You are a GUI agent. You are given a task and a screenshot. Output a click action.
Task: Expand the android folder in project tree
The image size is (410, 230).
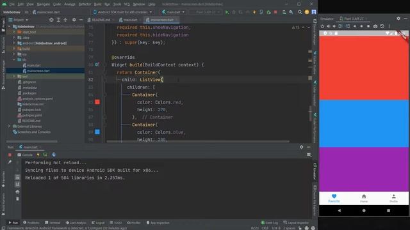[14, 43]
